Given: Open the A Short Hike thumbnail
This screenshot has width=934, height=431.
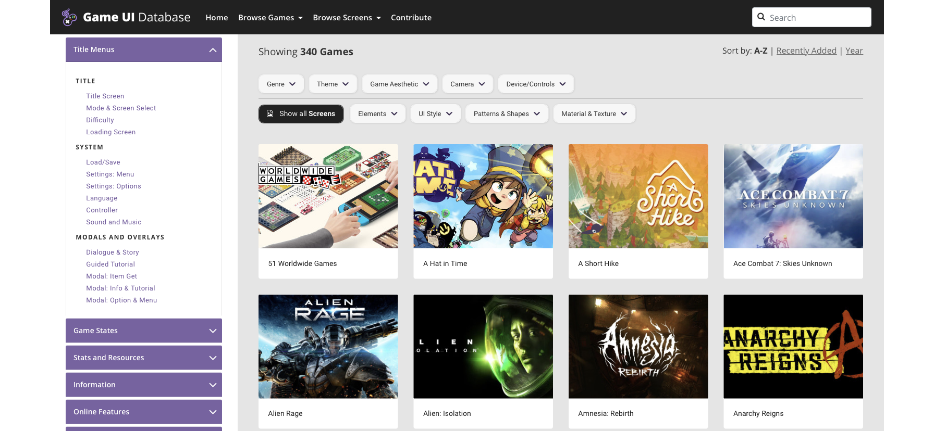Looking at the screenshot, I should pos(638,196).
